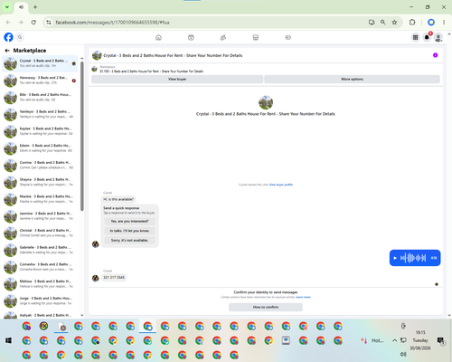This screenshot has height=362, width=452.
Task: Open a new Chrome tab
Action: coord(35,7)
